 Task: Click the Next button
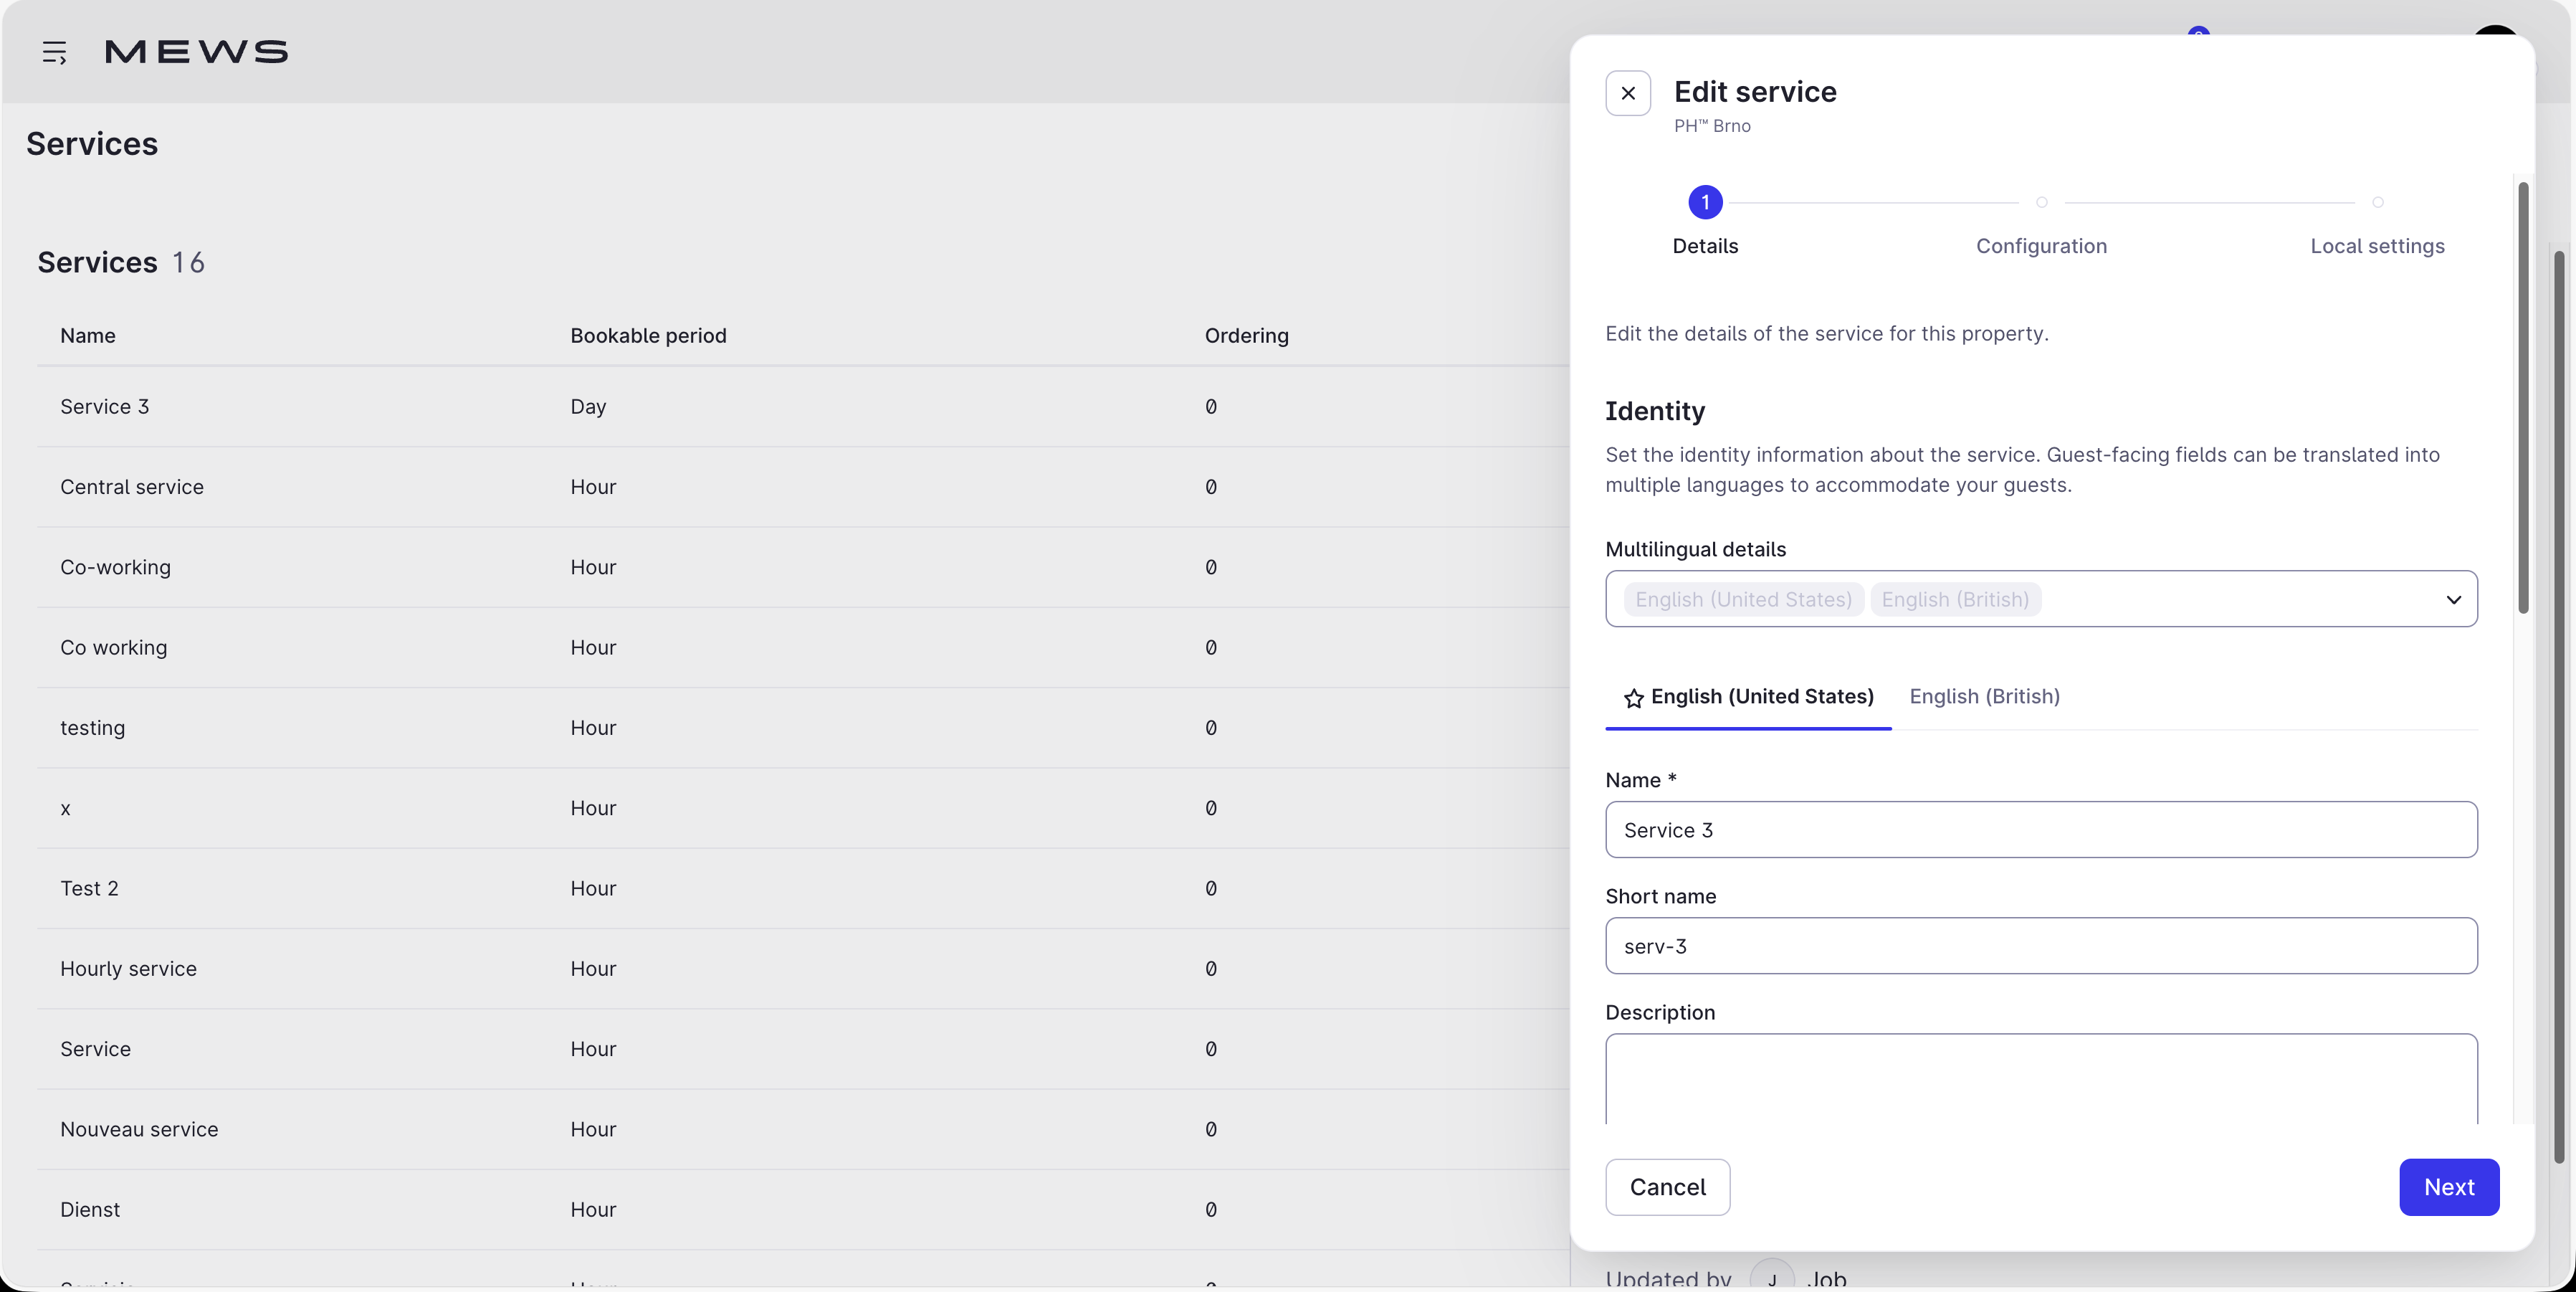click(2449, 1187)
